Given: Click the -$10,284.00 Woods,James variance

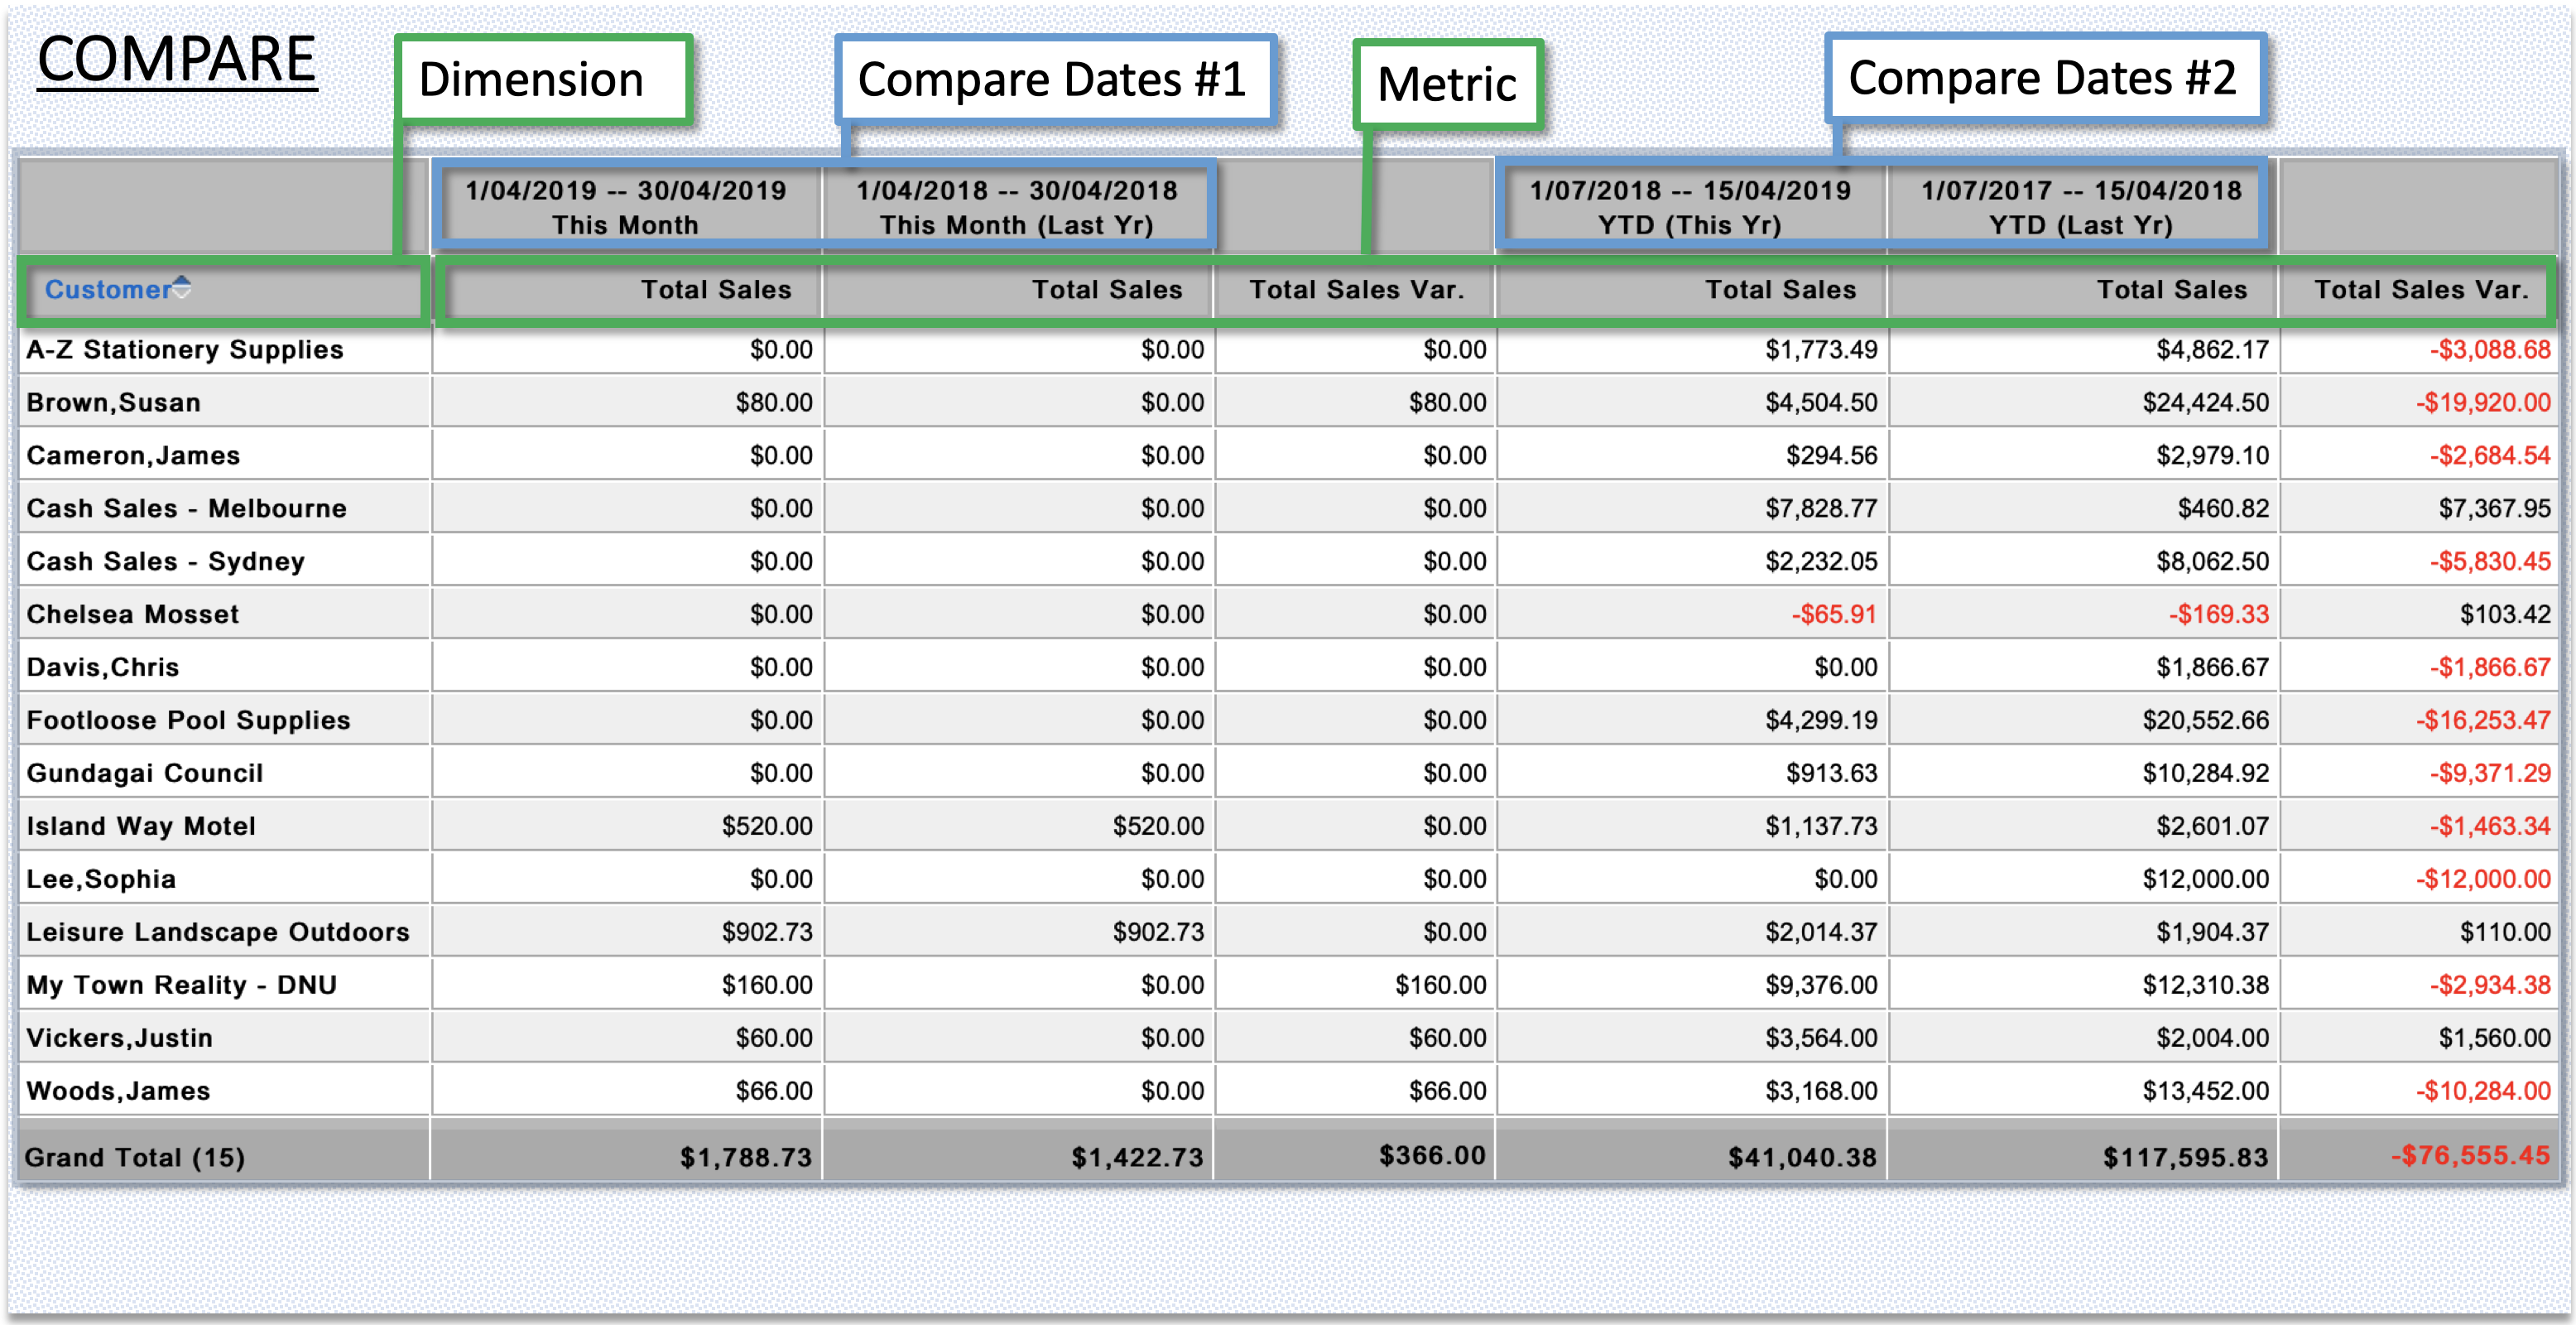Looking at the screenshot, I should (2484, 1091).
